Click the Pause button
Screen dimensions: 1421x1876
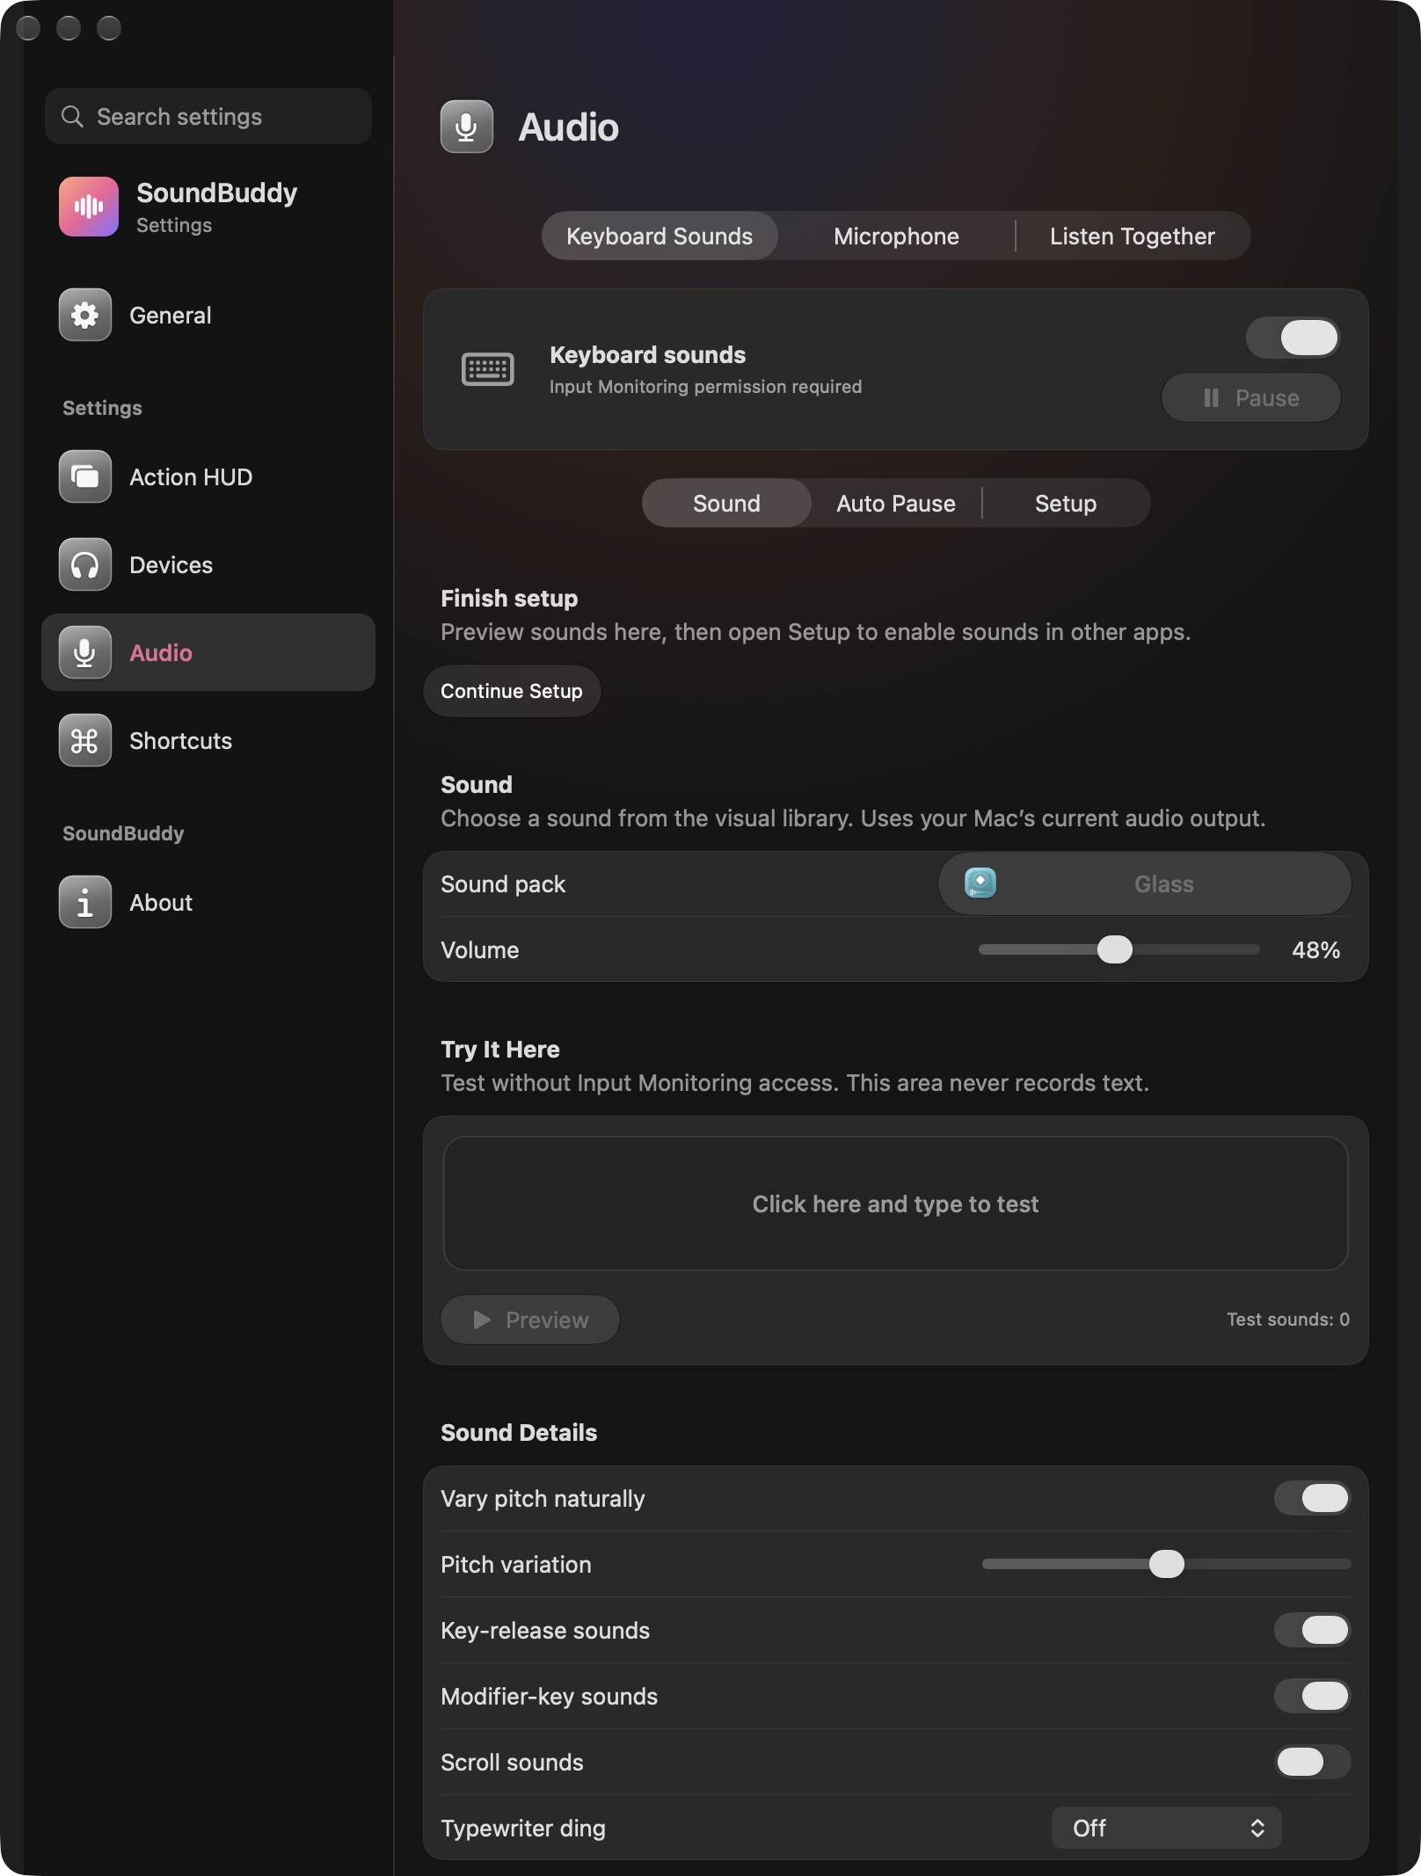1250,397
